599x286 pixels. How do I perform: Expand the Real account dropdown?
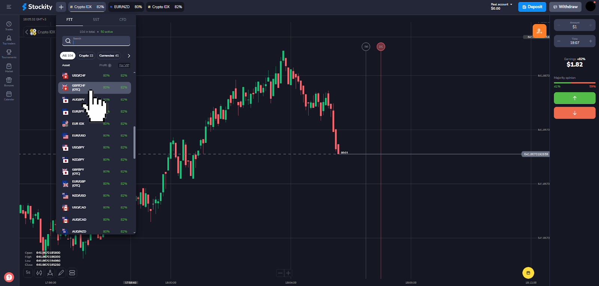click(502, 6)
